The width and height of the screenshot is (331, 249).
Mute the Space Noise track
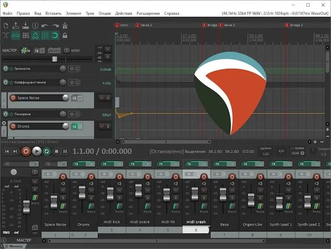click(102, 98)
